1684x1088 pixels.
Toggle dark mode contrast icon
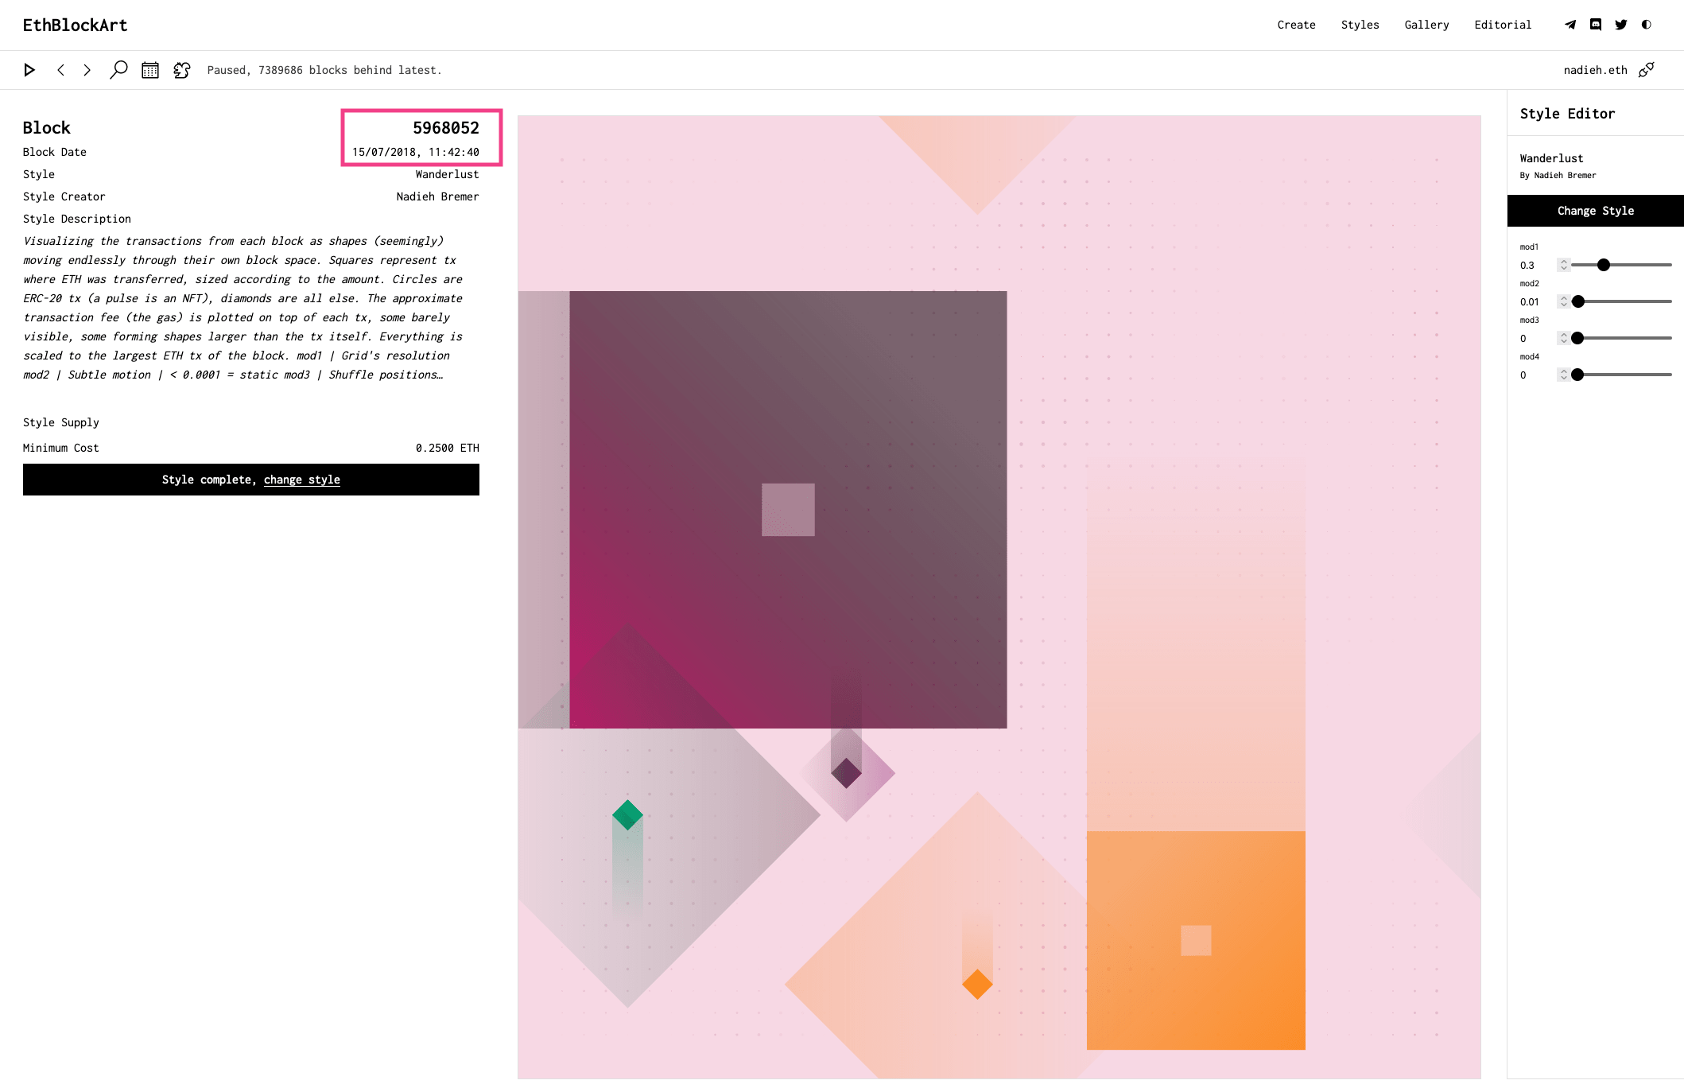[1647, 25]
